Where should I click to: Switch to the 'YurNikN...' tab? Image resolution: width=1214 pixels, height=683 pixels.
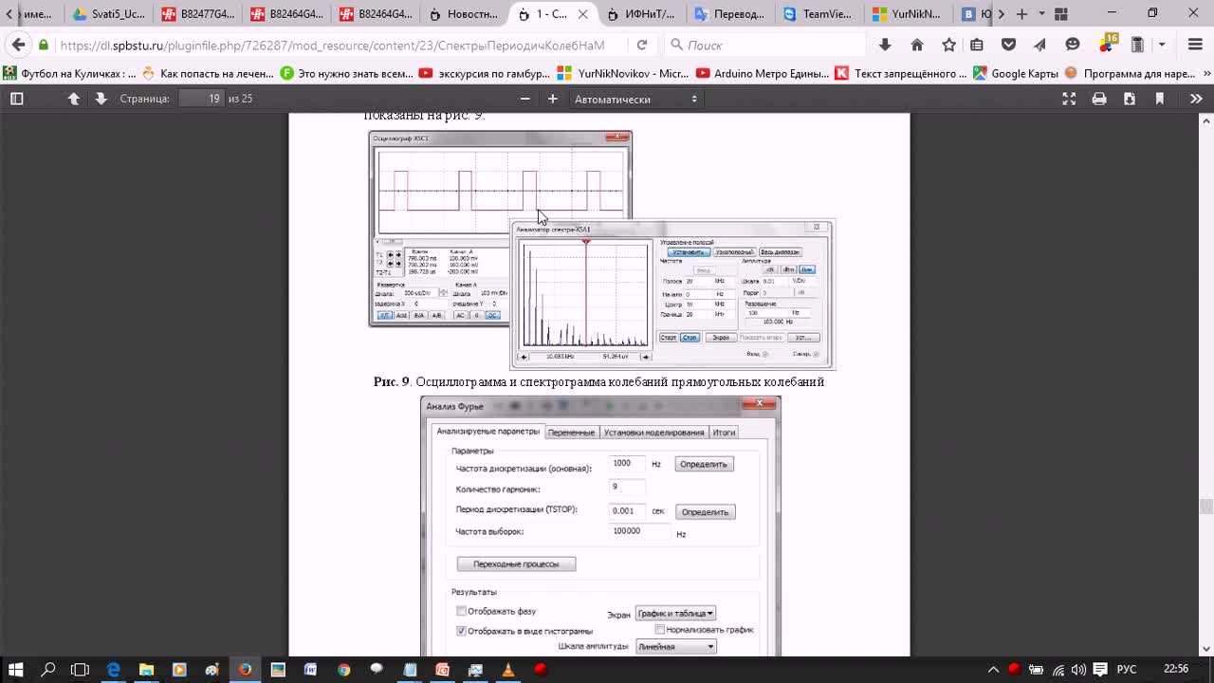pos(907,14)
